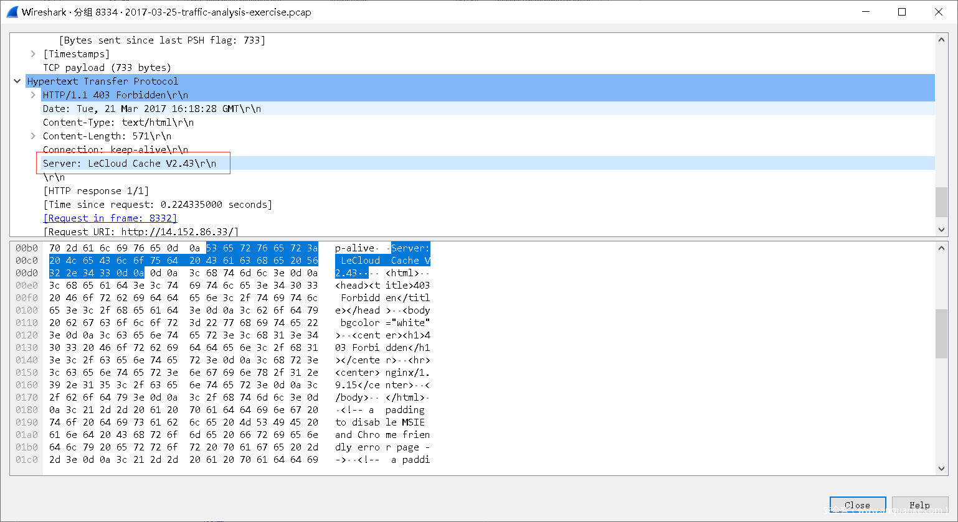This screenshot has height=522, width=958.
Task: Click down arrow of hex dump scrollbar
Action: (941, 468)
